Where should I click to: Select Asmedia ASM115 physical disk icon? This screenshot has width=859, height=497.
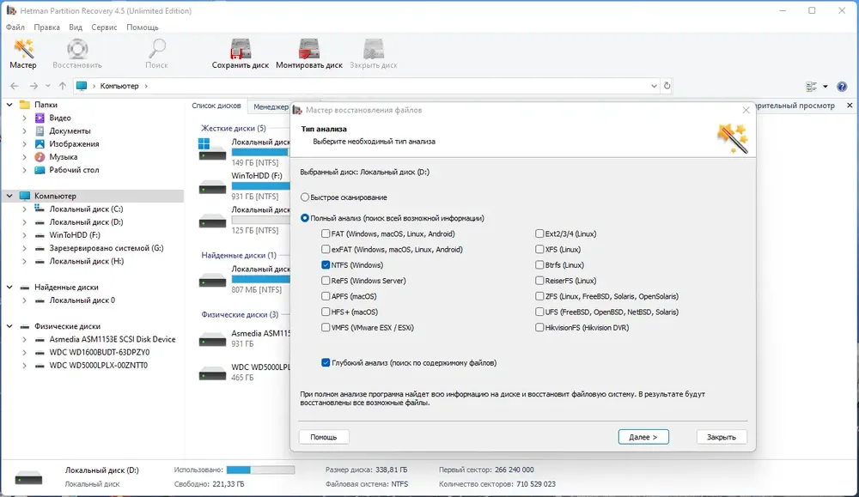coord(212,339)
